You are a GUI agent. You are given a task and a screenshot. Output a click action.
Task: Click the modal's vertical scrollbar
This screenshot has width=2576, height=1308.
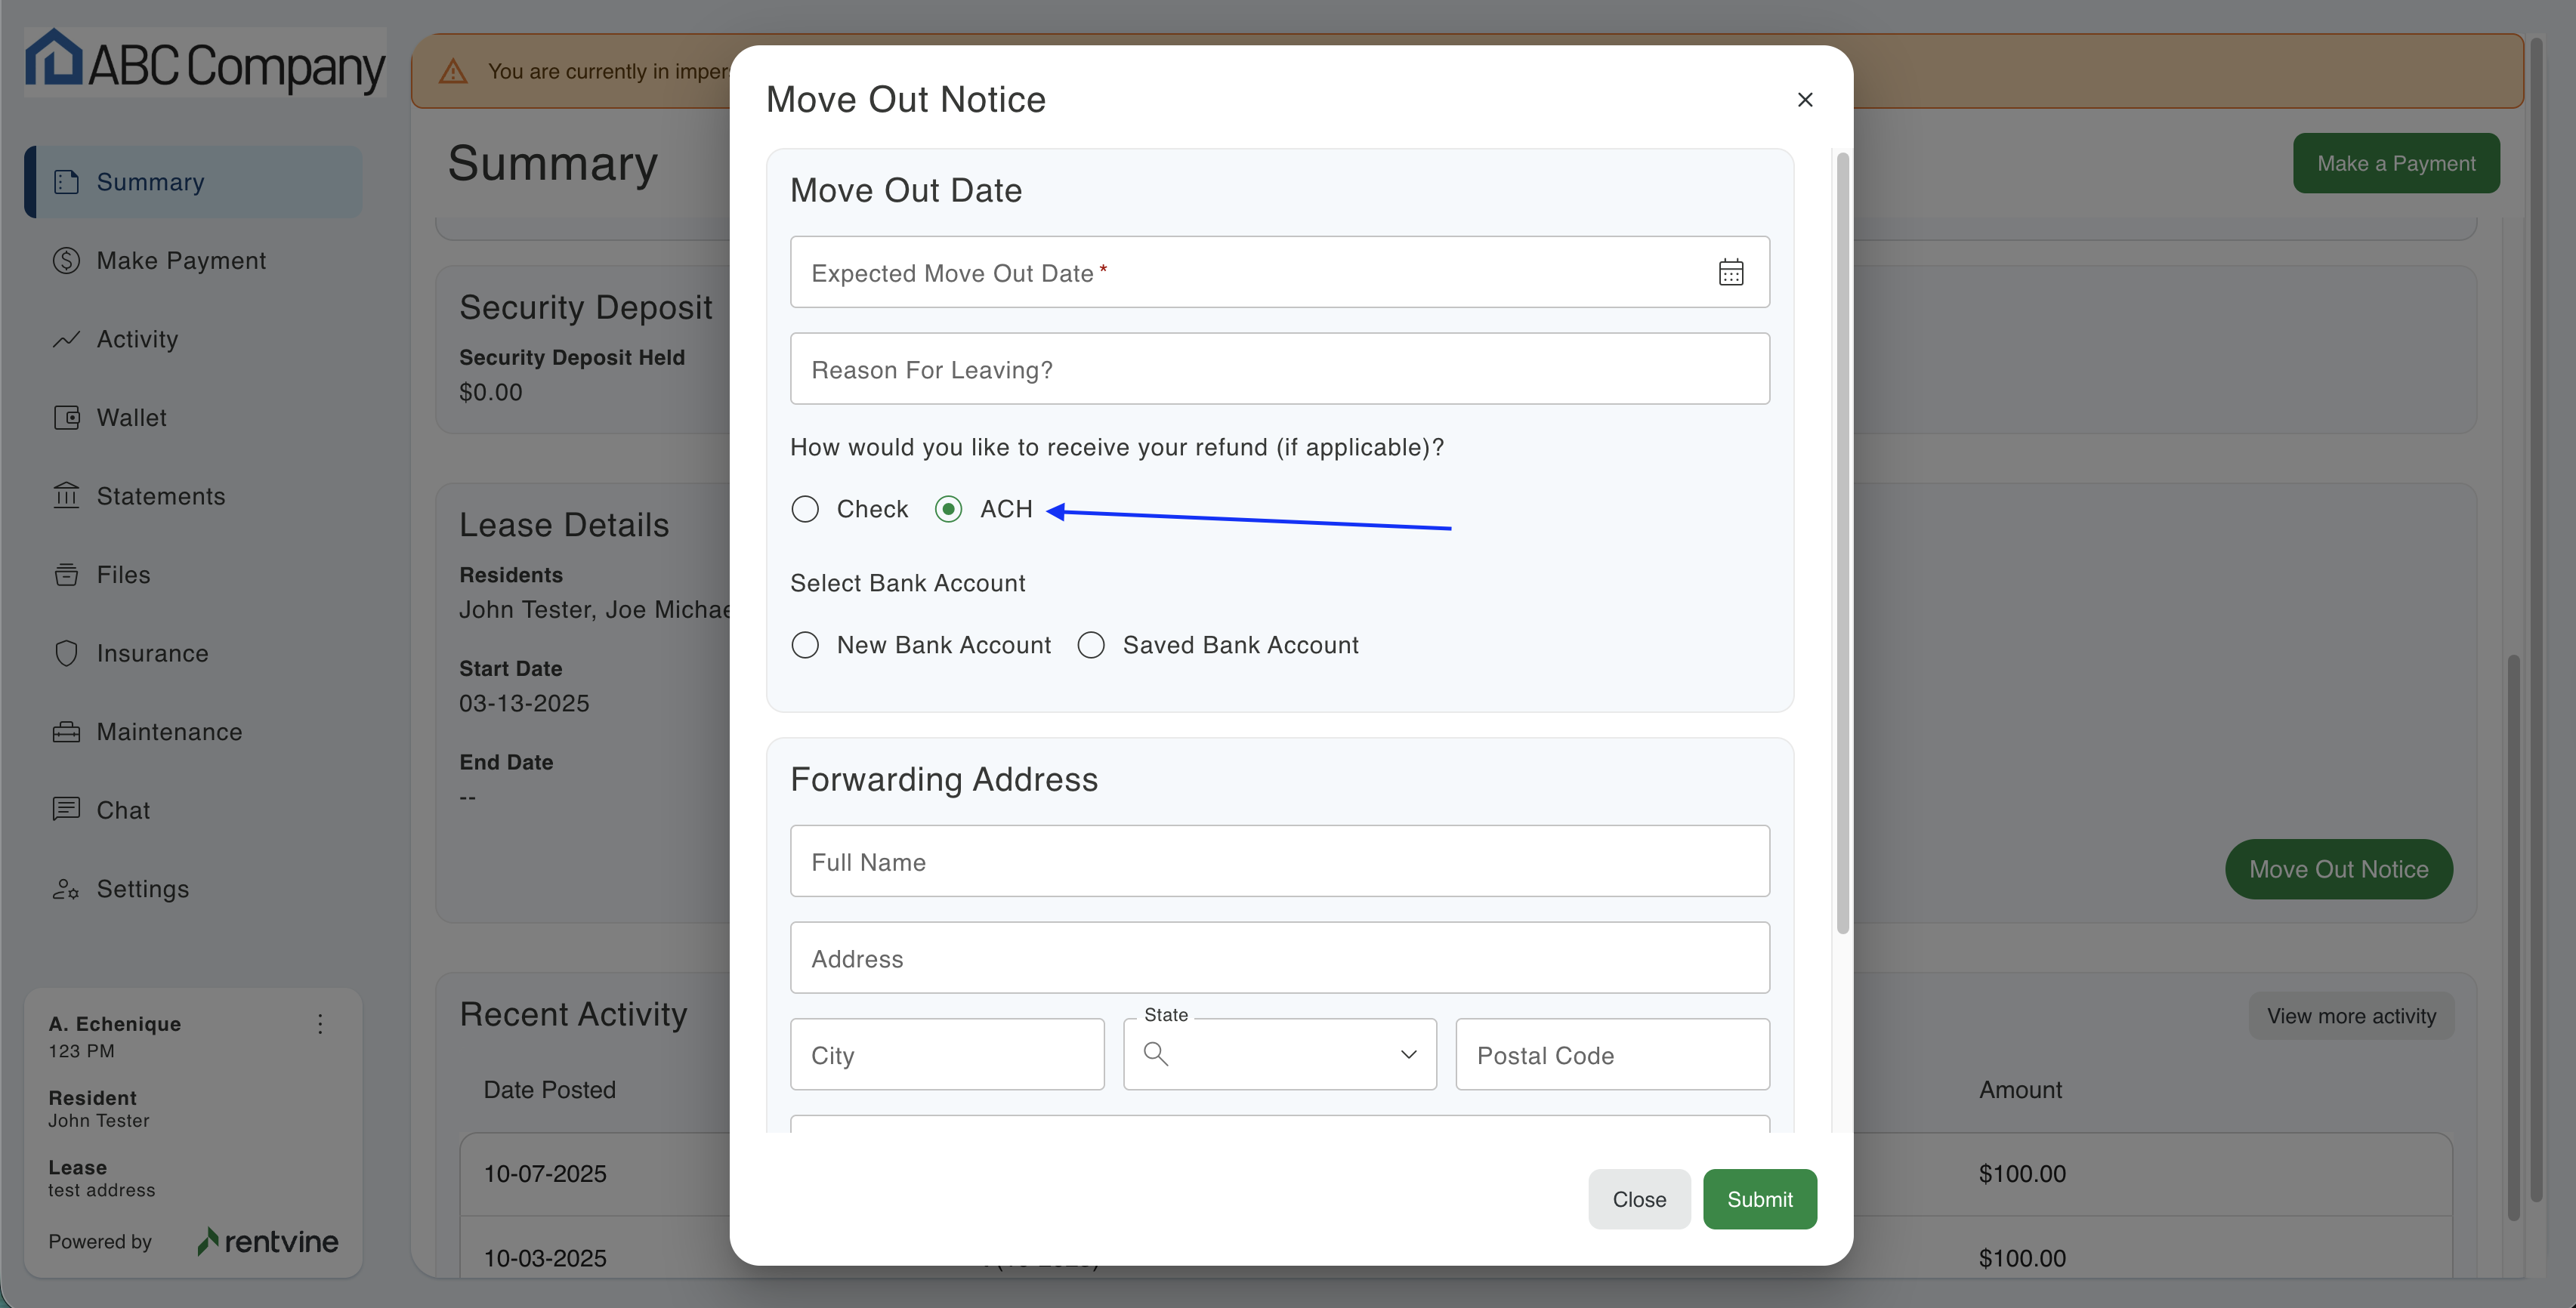coord(1842,540)
